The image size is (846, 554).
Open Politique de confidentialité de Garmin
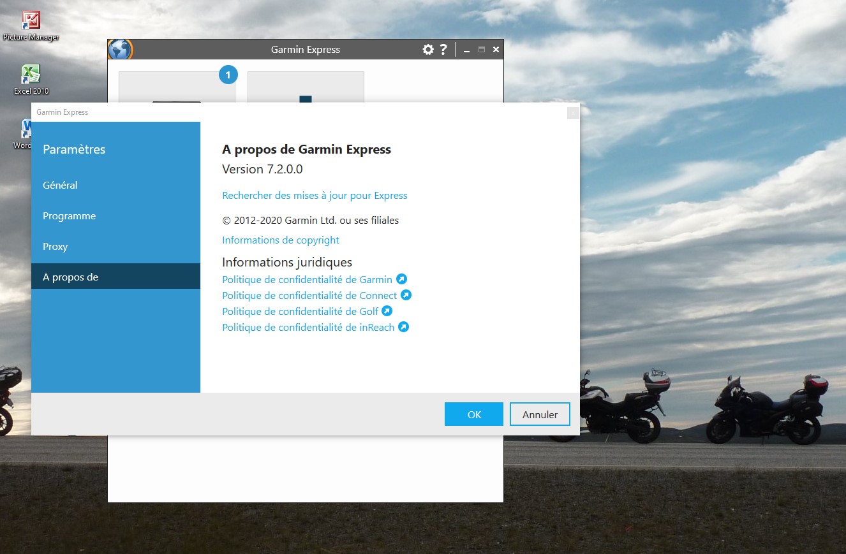click(x=307, y=279)
